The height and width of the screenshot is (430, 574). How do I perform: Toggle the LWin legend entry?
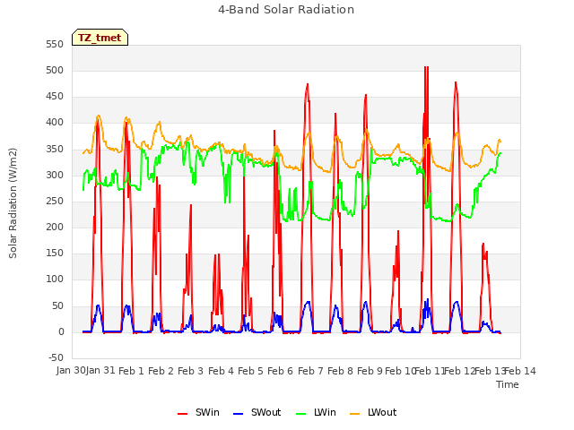316,412
